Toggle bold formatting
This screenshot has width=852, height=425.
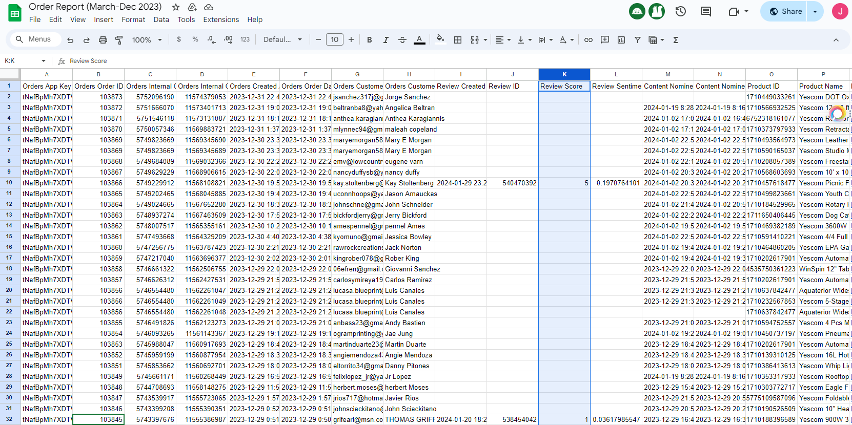370,39
